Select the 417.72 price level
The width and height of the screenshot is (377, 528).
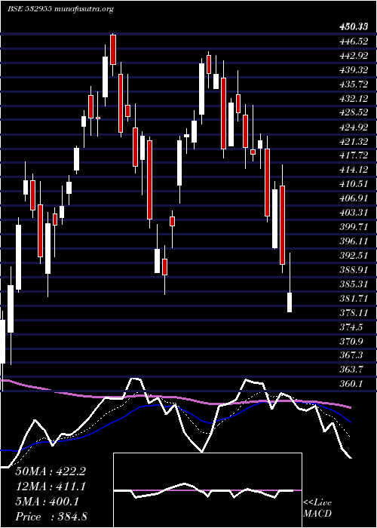click(x=354, y=155)
